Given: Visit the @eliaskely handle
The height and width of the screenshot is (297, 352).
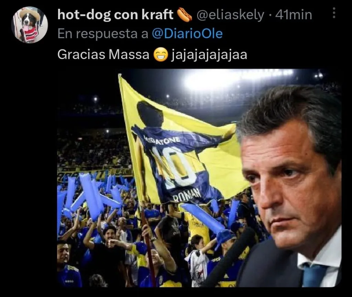Looking at the screenshot, I should tap(230, 15).
